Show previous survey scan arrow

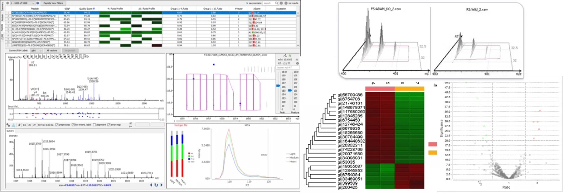click(151, 185)
